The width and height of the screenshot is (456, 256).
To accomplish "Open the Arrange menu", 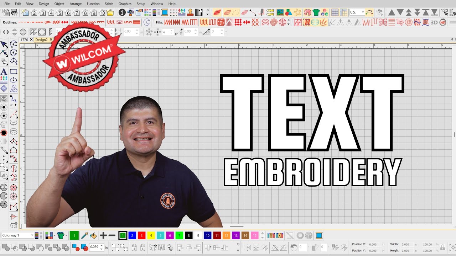I will [76, 4].
